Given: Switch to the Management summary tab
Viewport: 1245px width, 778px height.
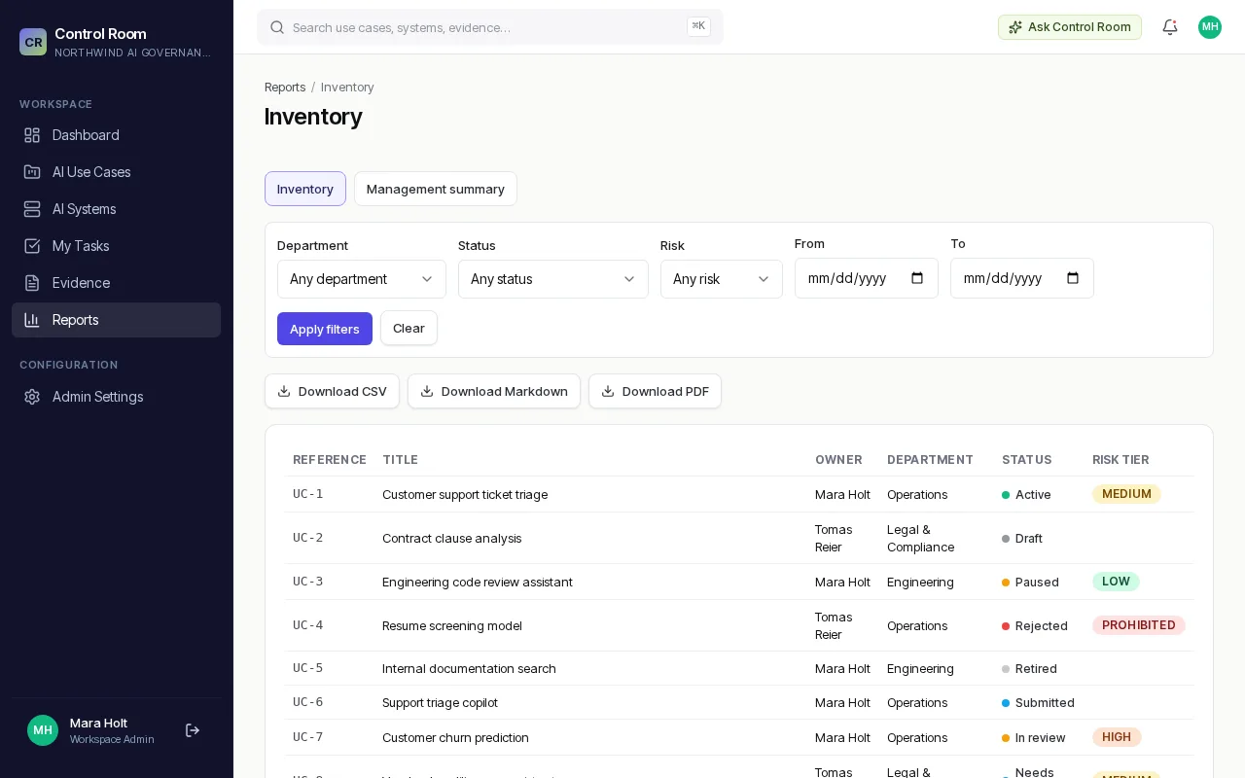Looking at the screenshot, I should tap(436, 189).
